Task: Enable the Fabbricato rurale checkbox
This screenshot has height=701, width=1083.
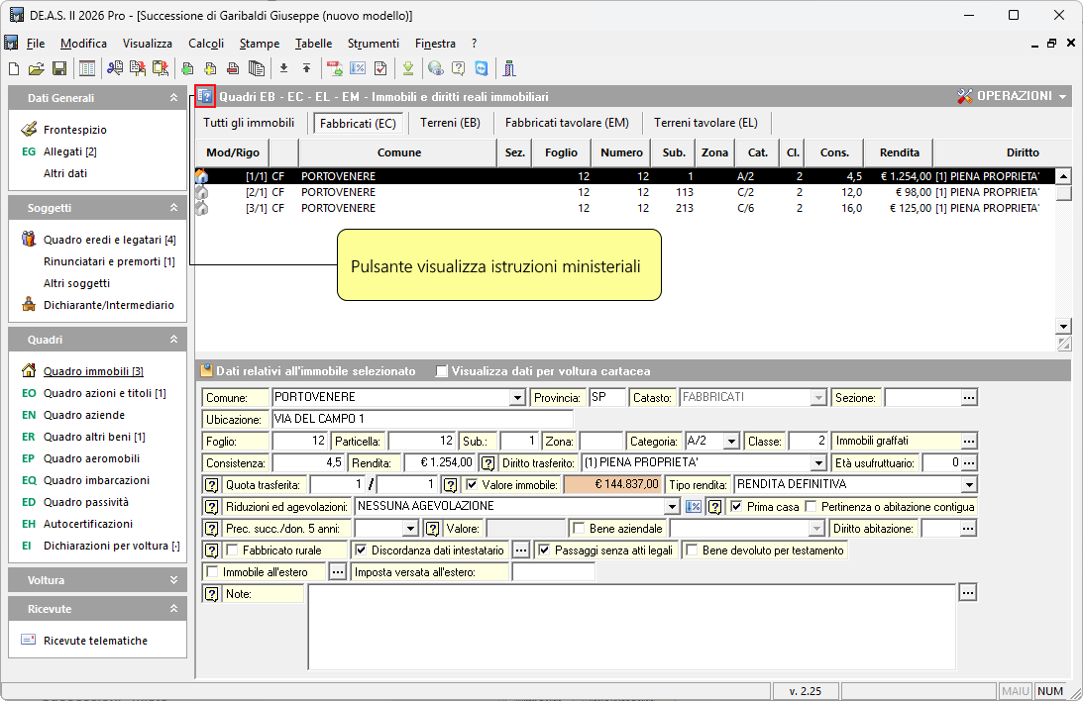Action: (233, 550)
